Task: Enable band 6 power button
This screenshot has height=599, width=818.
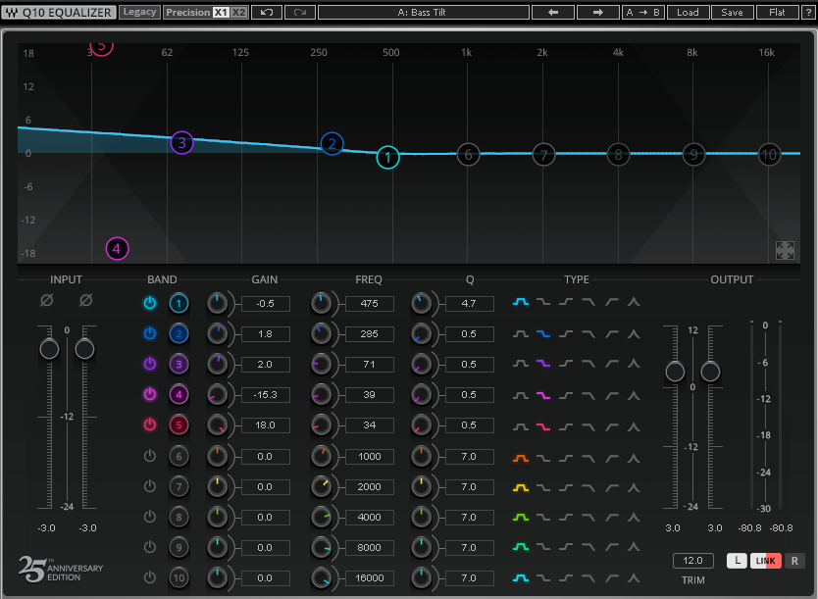Action: pyautogui.click(x=150, y=456)
